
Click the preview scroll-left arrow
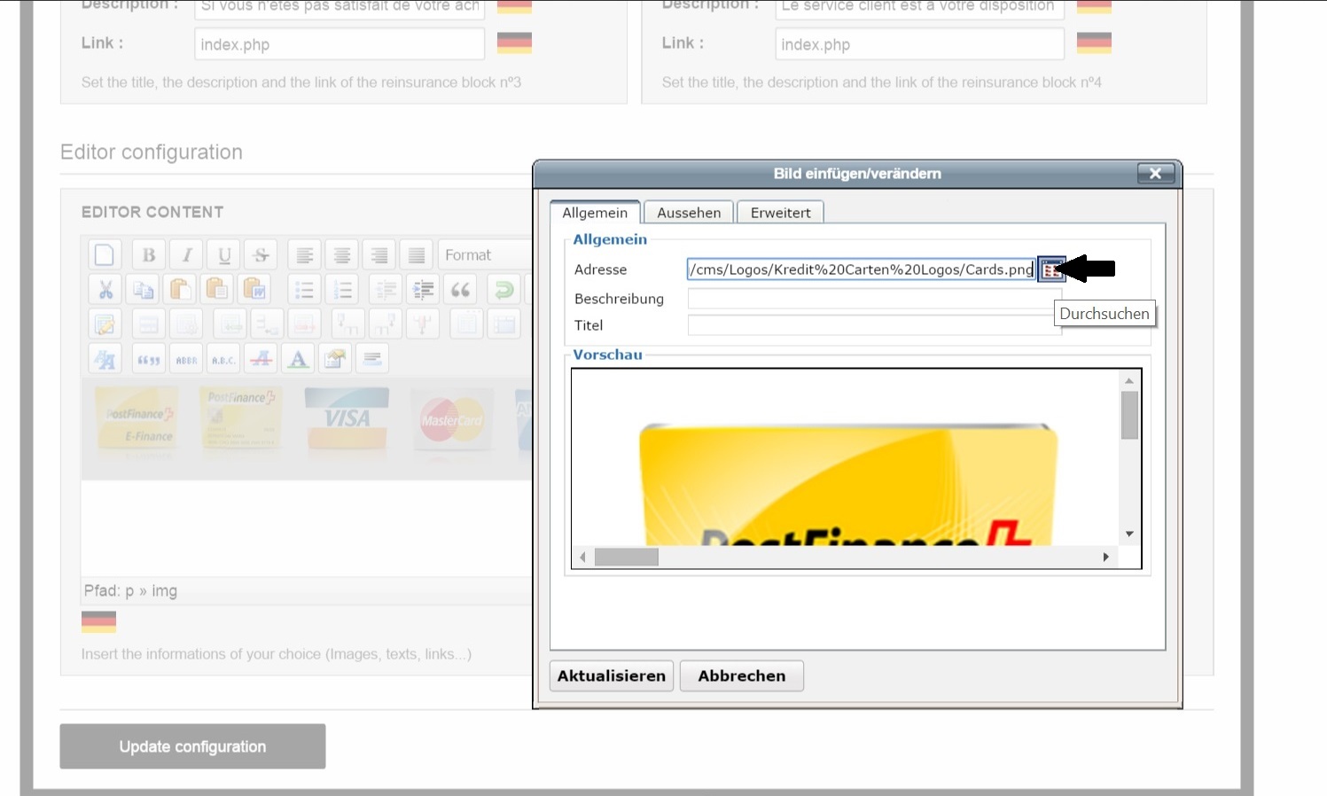[x=582, y=557]
